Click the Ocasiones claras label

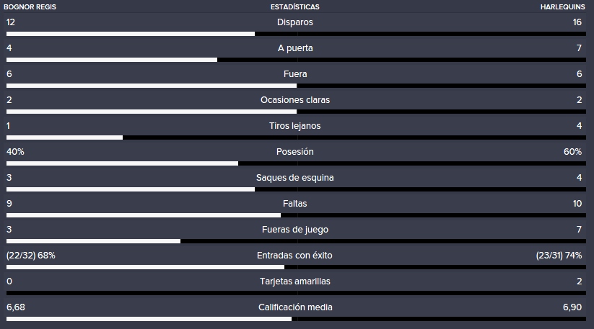click(x=295, y=100)
